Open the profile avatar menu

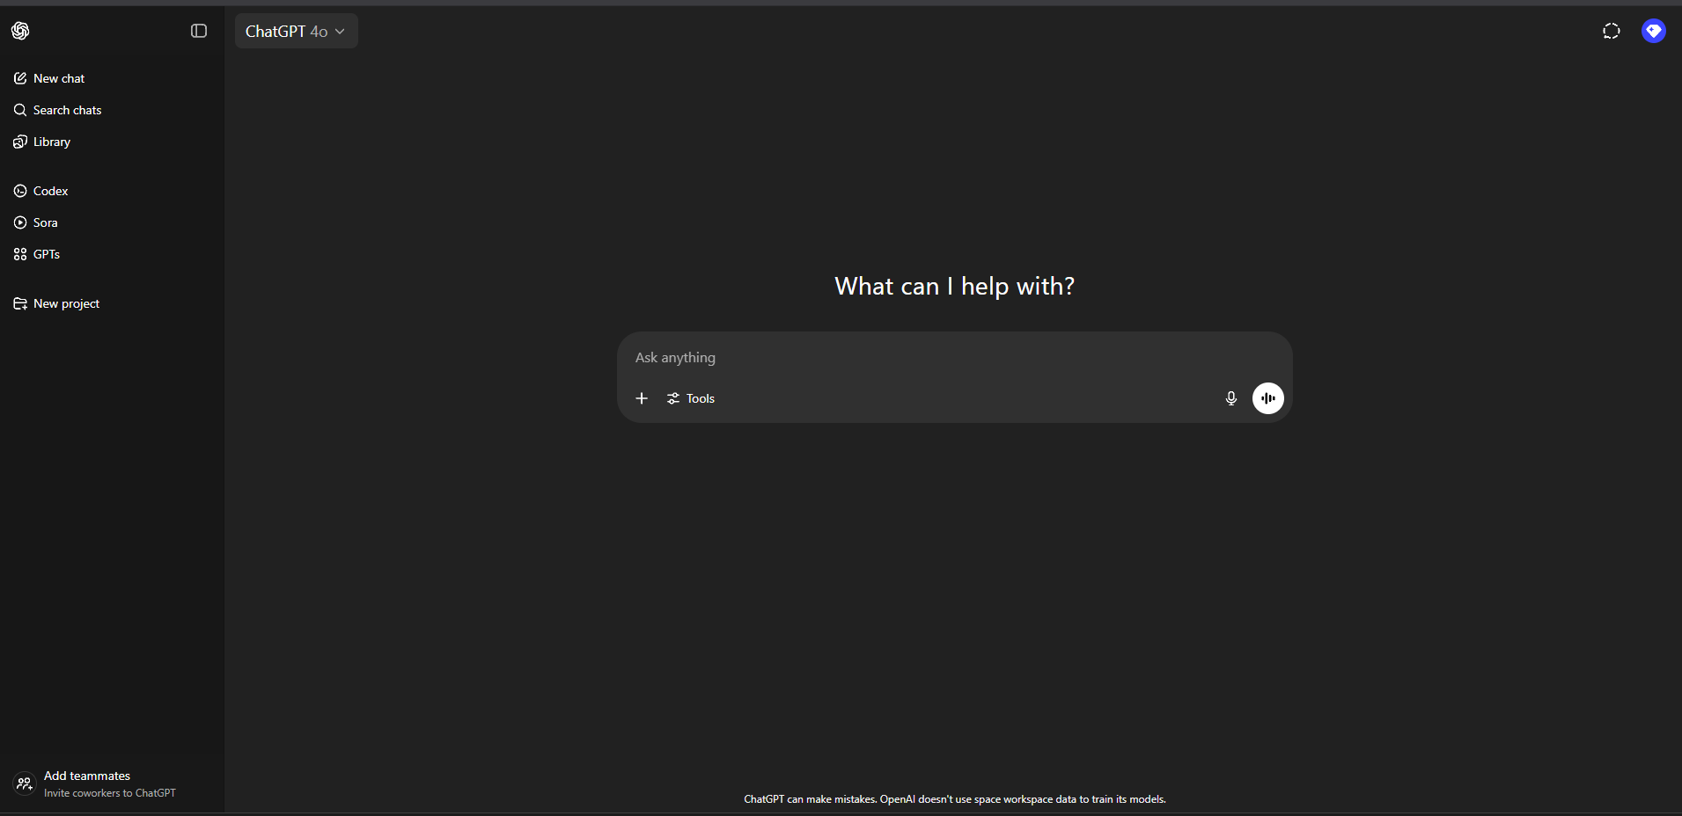1654,31
